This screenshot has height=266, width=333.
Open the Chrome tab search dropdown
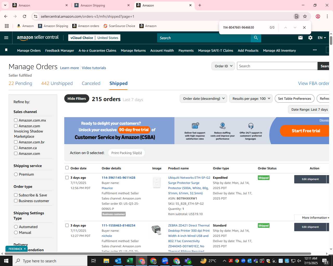coord(5,5)
